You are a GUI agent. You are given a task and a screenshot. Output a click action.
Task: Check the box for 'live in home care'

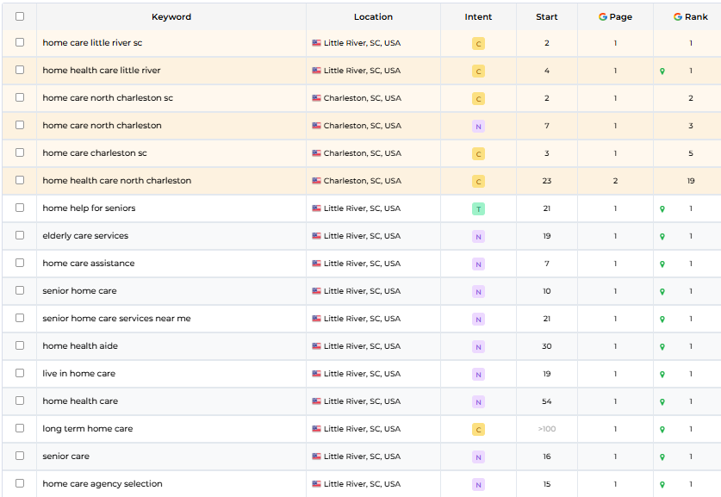tap(20, 373)
